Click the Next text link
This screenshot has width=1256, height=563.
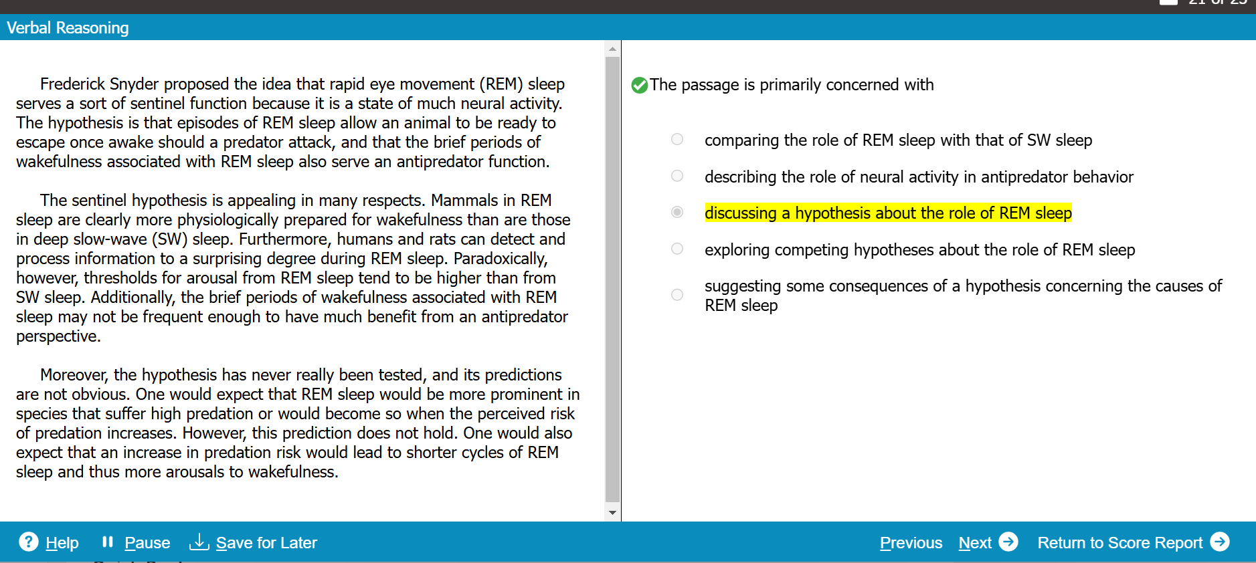[x=975, y=543]
